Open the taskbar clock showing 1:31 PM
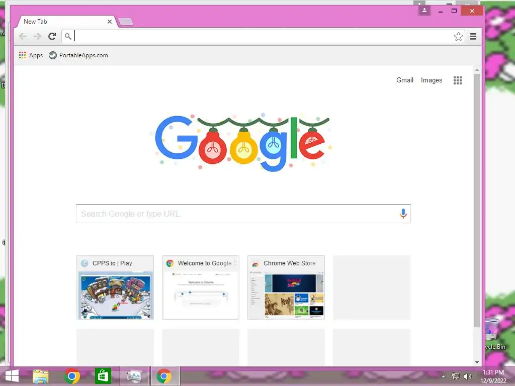Viewport: 515px width, 386px height. click(x=493, y=376)
